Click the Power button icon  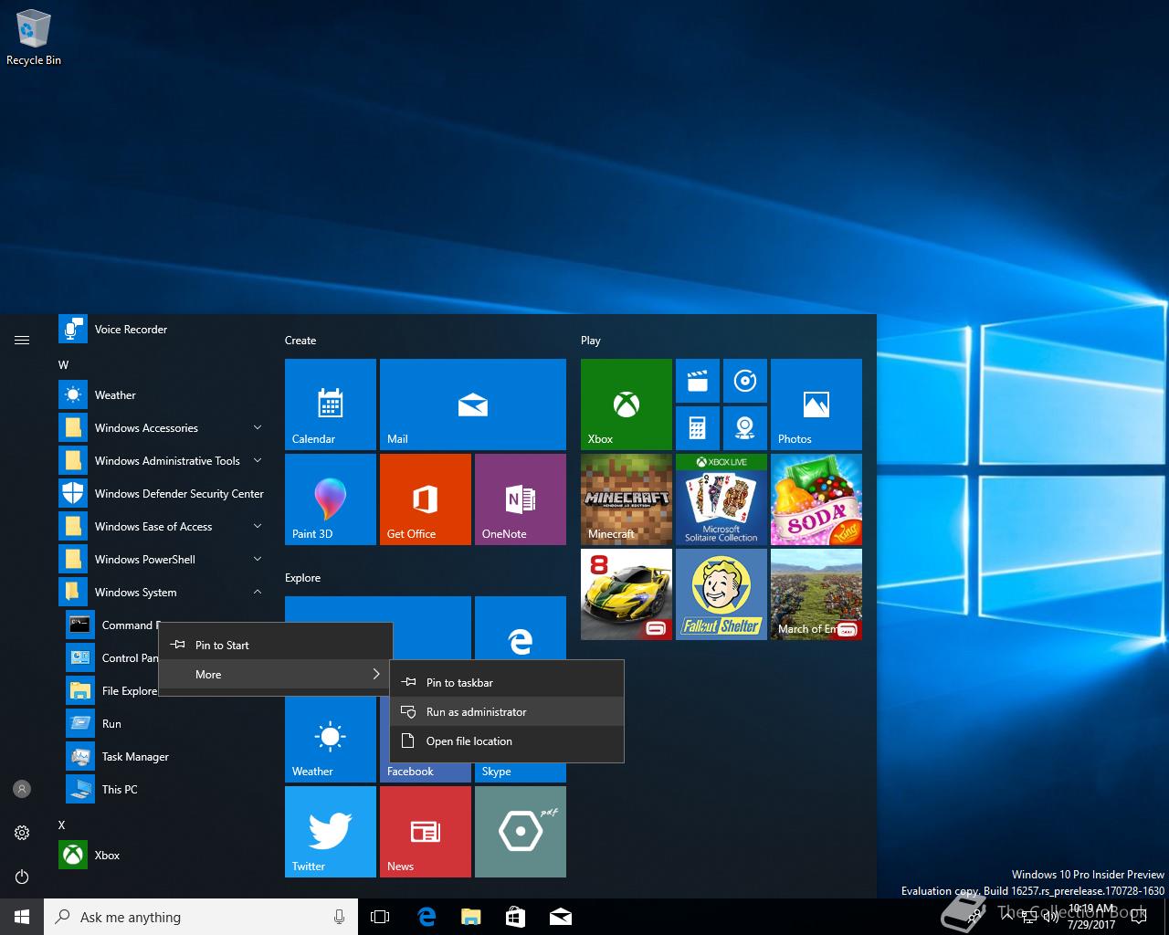point(22,877)
